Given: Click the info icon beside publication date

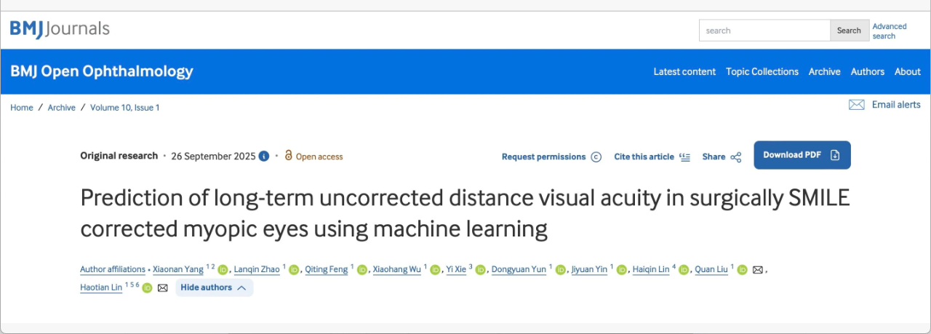Looking at the screenshot, I should pos(264,156).
